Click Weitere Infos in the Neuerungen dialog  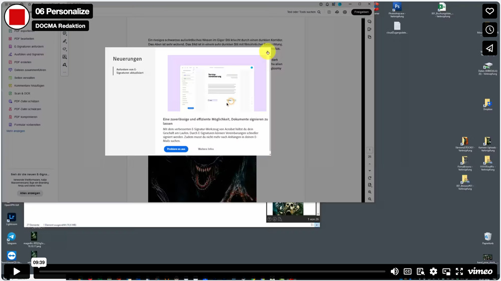click(206, 149)
